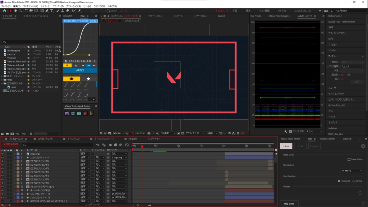Image resolution: width=368 pixels, height=207 pixels.
Task: Click the show channel RGB icon
Action: (x=157, y=133)
